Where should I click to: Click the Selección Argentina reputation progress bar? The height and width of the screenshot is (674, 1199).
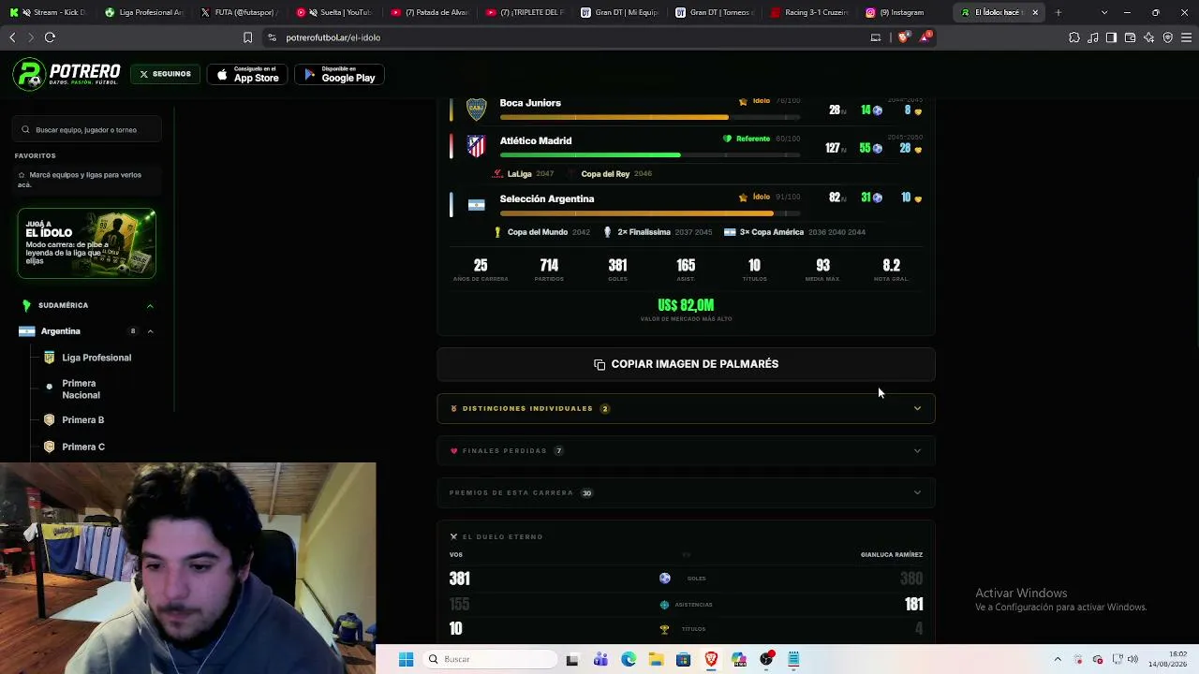(x=650, y=212)
